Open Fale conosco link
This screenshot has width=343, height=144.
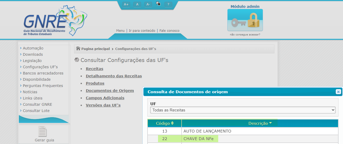coord(170,31)
